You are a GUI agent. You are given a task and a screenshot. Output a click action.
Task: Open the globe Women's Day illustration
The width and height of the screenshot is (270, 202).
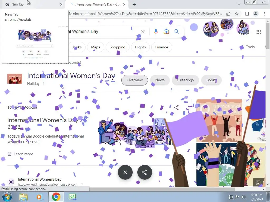point(217,164)
